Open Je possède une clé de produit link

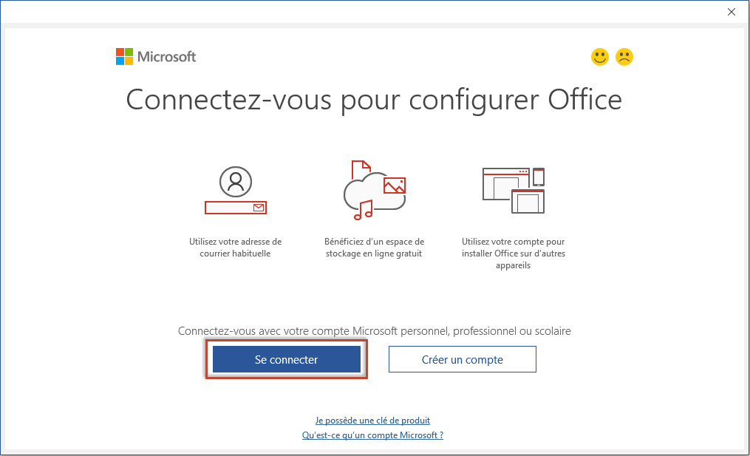click(372, 420)
